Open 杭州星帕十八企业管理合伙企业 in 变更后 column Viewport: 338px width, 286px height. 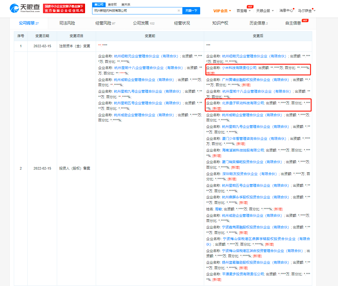pyautogui.click(x=256, y=91)
